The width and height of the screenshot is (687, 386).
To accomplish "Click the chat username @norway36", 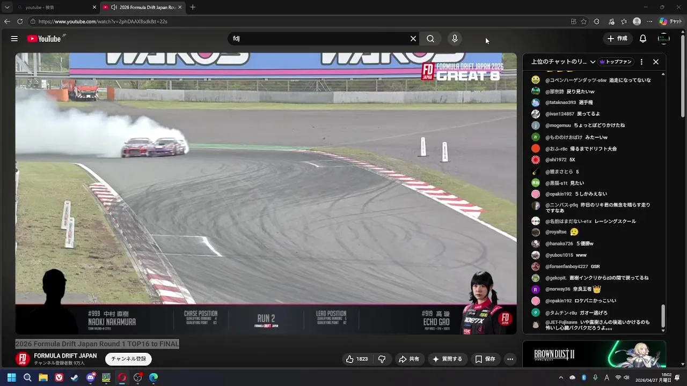I will [558, 289].
